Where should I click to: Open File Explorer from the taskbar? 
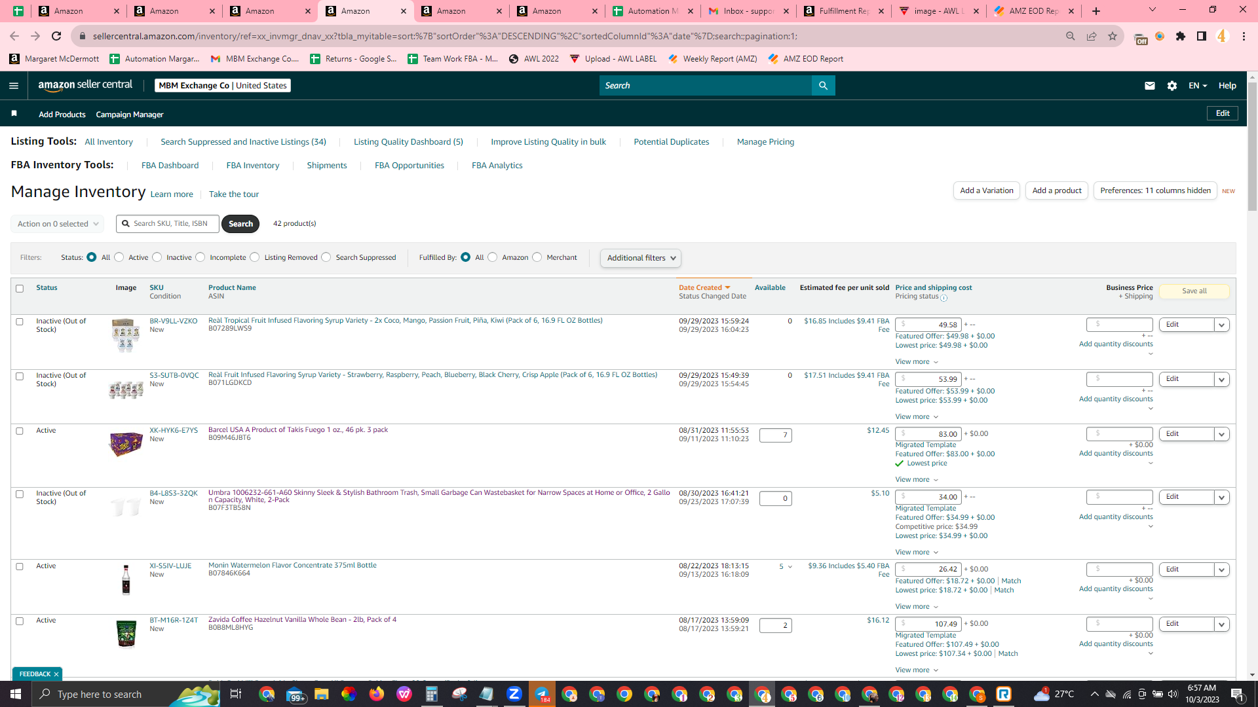pyautogui.click(x=321, y=694)
